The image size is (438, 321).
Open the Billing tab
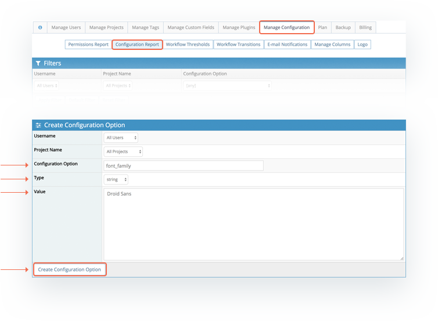click(365, 27)
